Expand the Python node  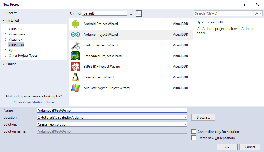(6, 51)
